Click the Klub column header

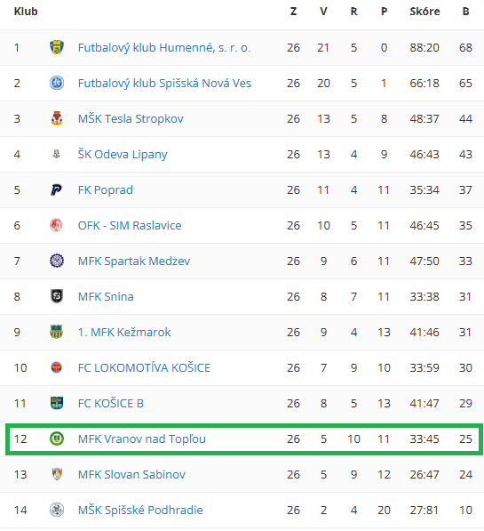click(x=26, y=12)
